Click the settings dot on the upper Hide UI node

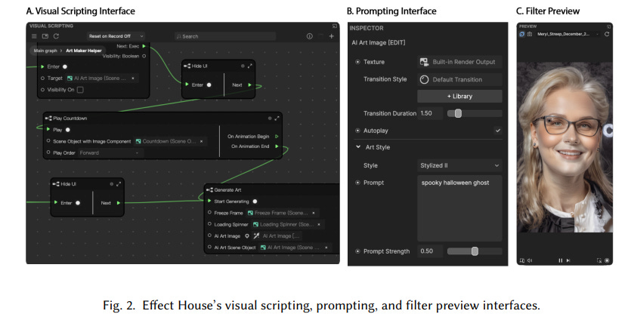[x=243, y=66]
